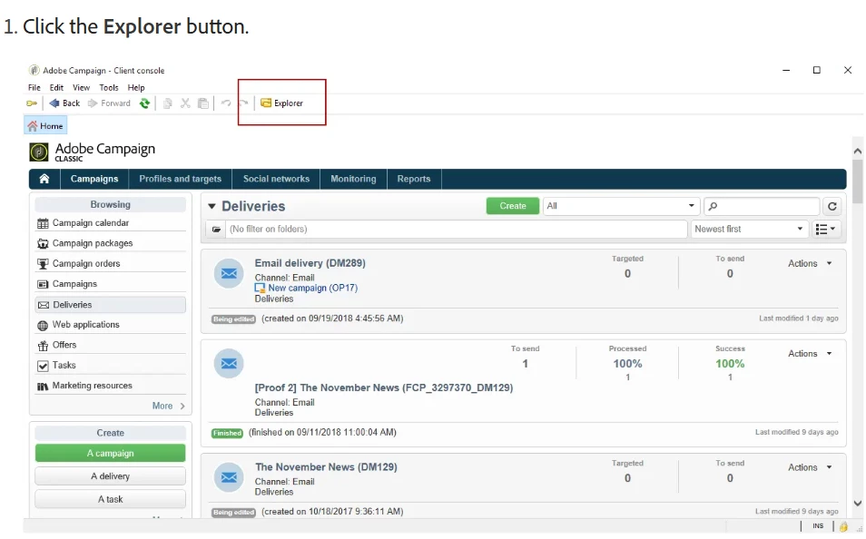
Task: Open Campaign calendar in Browsing
Action: (x=111, y=223)
